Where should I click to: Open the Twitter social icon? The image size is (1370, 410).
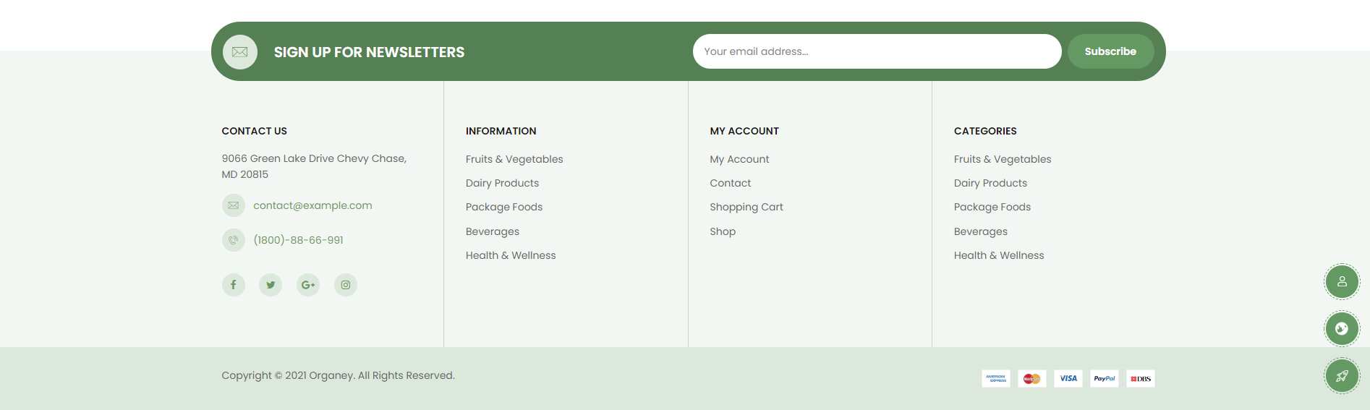(271, 285)
